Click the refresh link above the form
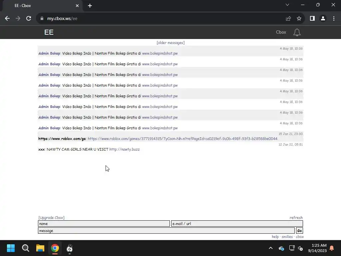Image resolution: width=341 pixels, height=256 pixels. 296,218
